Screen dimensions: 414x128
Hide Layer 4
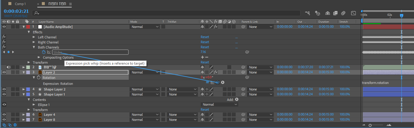click(4, 115)
